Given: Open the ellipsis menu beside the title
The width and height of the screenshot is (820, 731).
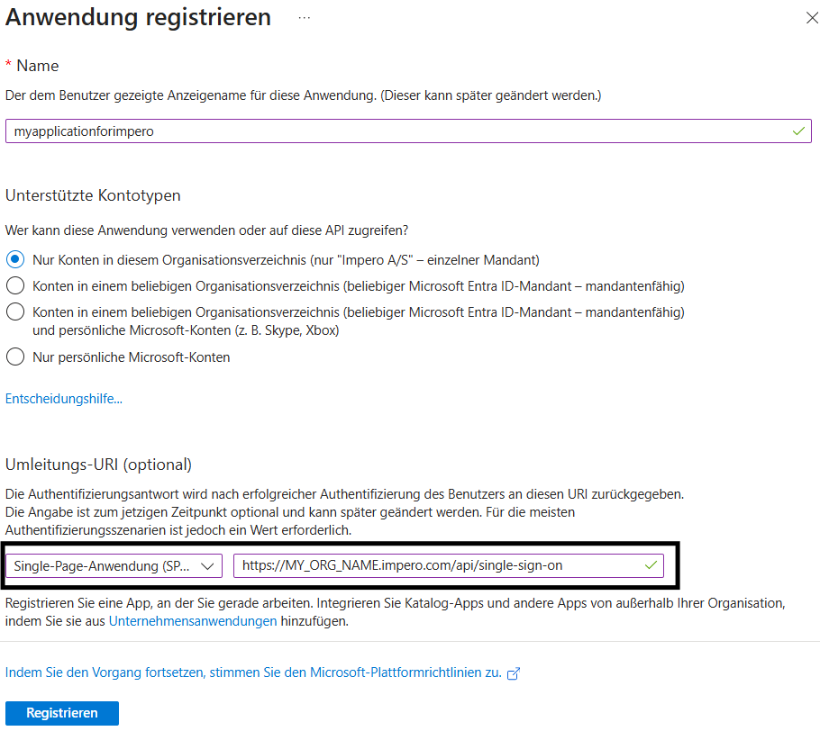Looking at the screenshot, I should 305,17.
